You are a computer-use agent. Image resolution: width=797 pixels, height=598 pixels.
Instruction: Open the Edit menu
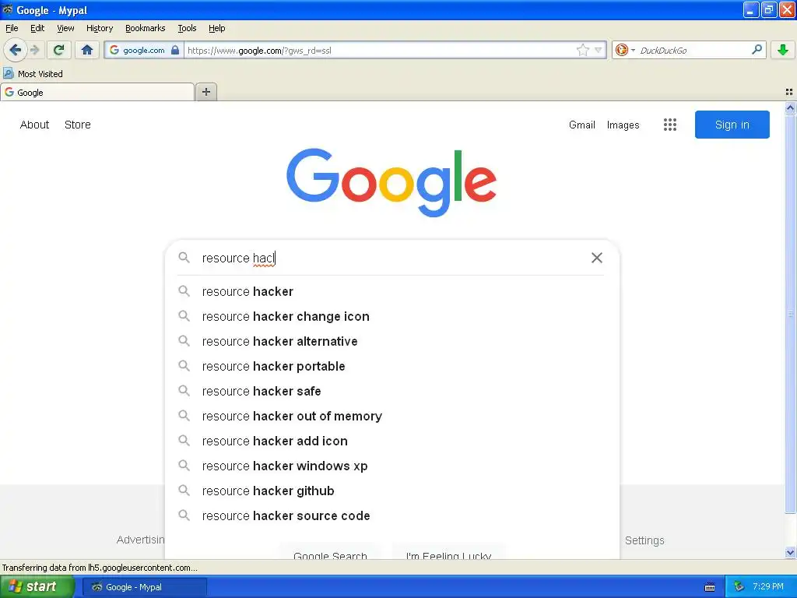(37, 28)
